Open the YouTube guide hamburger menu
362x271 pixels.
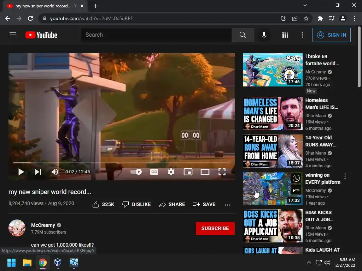point(13,35)
